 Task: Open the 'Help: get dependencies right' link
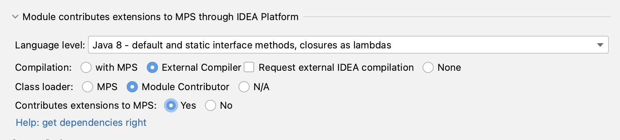point(81,122)
